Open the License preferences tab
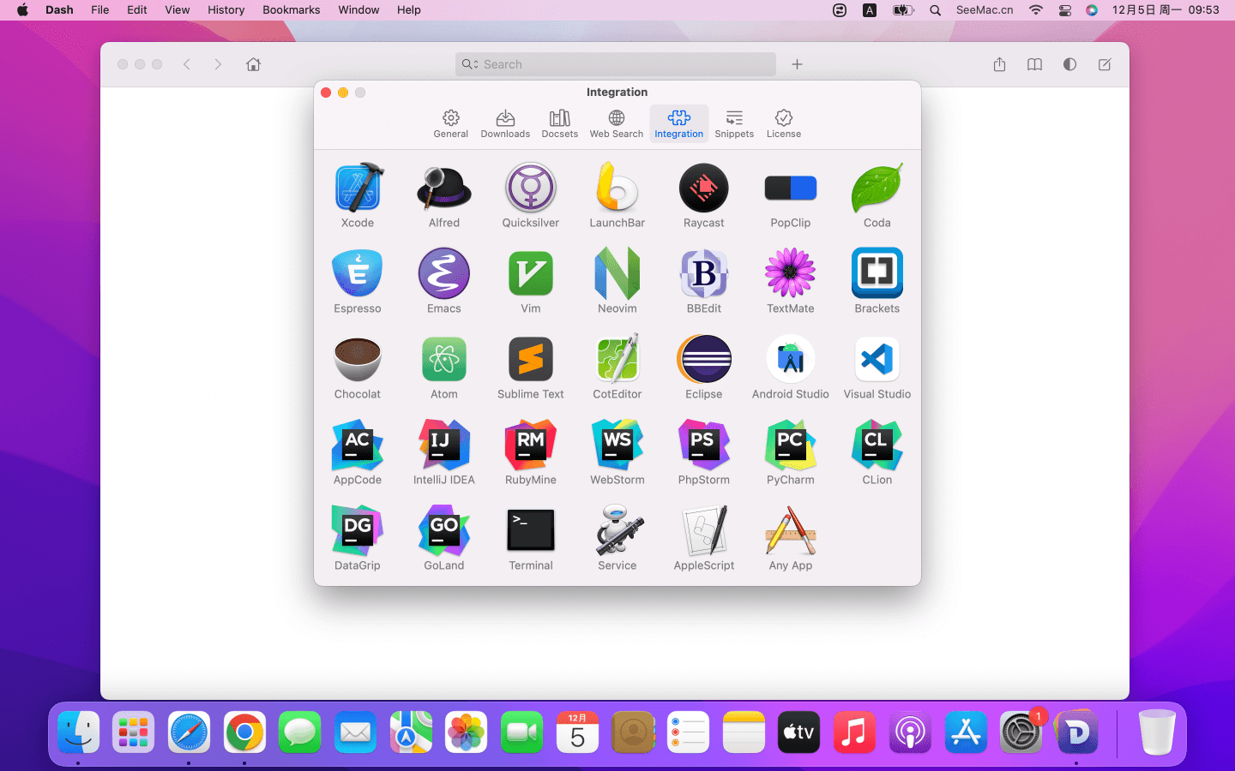Screen dimensions: 1235x771 [x=784, y=123]
